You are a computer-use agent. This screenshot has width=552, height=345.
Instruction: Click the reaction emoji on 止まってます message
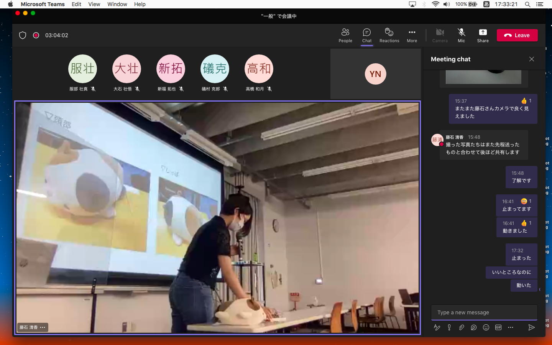point(524,201)
